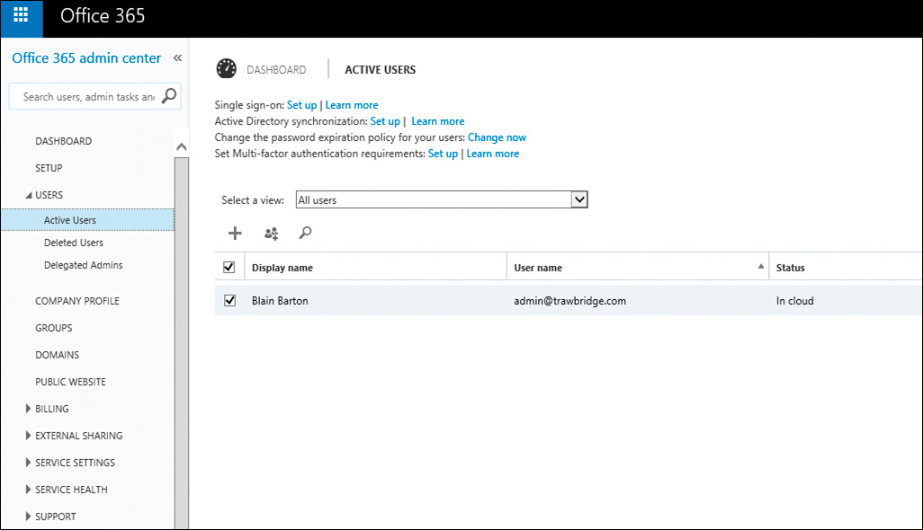The width and height of the screenshot is (923, 530).
Task: Expand the EXTERNAL SHARING section
Action: (28, 436)
